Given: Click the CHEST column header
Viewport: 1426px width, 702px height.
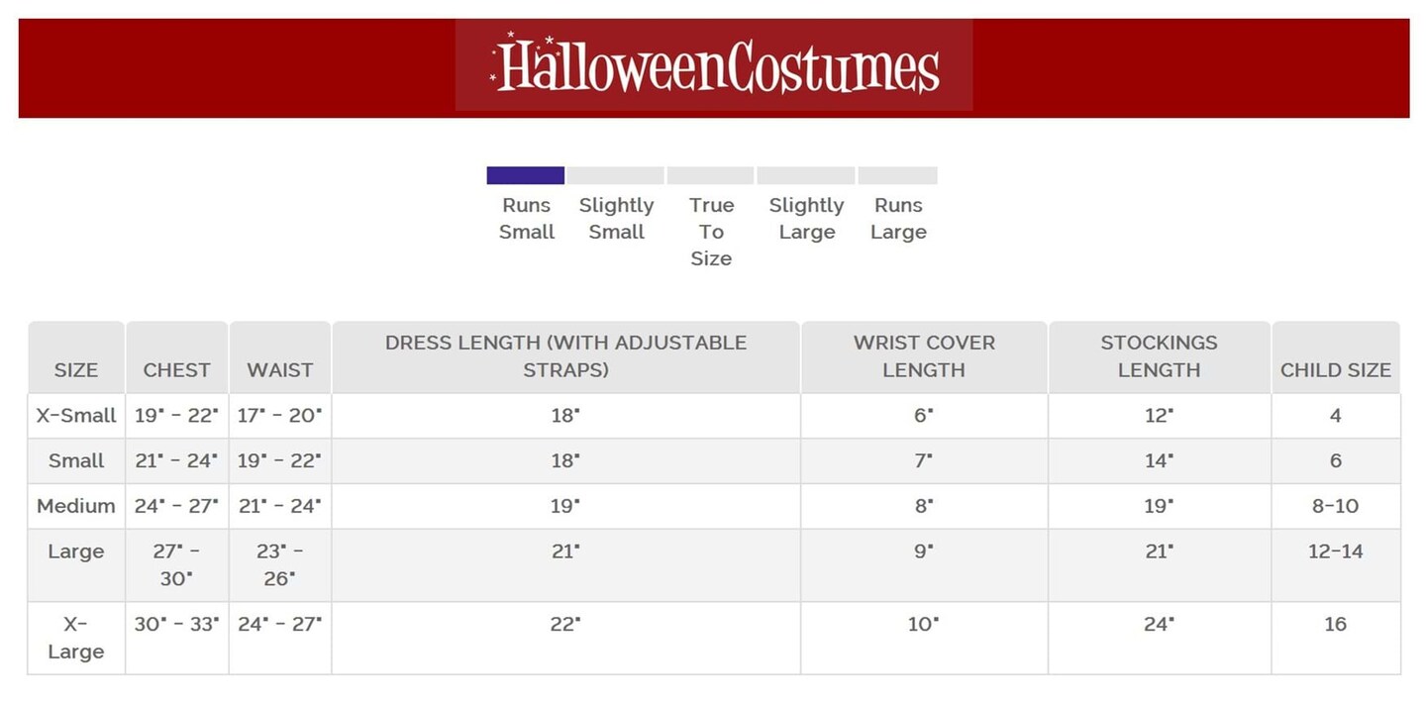Looking at the screenshot, I should click(176, 369).
